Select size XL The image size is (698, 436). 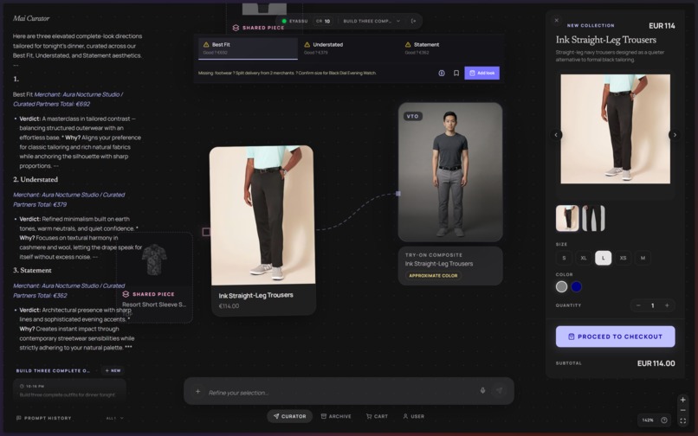point(584,258)
